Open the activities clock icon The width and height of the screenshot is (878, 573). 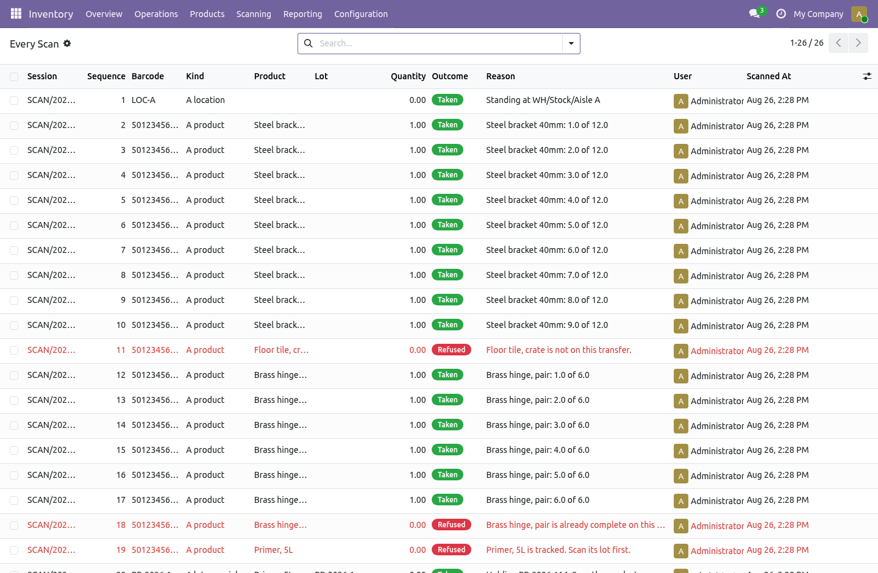pyautogui.click(x=781, y=13)
